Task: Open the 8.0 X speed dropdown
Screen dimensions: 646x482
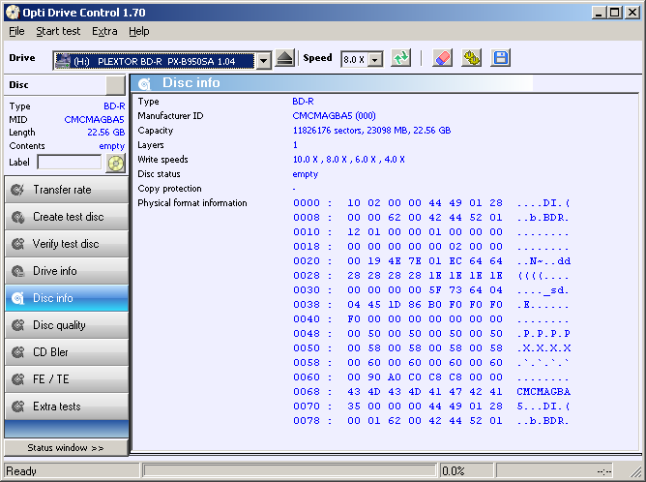Action: (374, 60)
